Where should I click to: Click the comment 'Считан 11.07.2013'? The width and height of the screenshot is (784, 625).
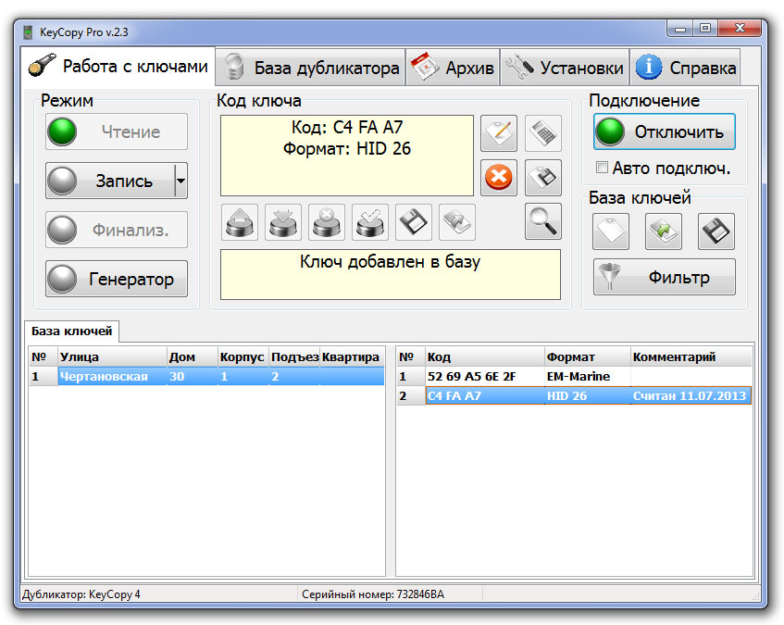tap(690, 396)
